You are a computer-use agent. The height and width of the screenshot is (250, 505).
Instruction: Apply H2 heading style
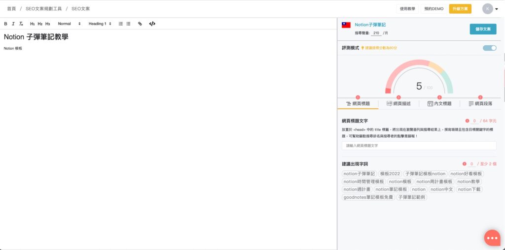(x=40, y=24)
